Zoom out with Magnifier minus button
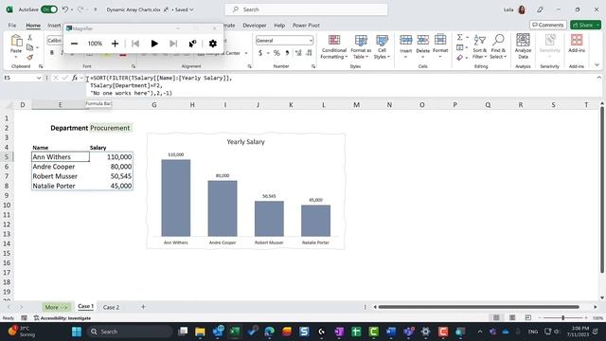606x341 pixels. [x=74, y=44]
